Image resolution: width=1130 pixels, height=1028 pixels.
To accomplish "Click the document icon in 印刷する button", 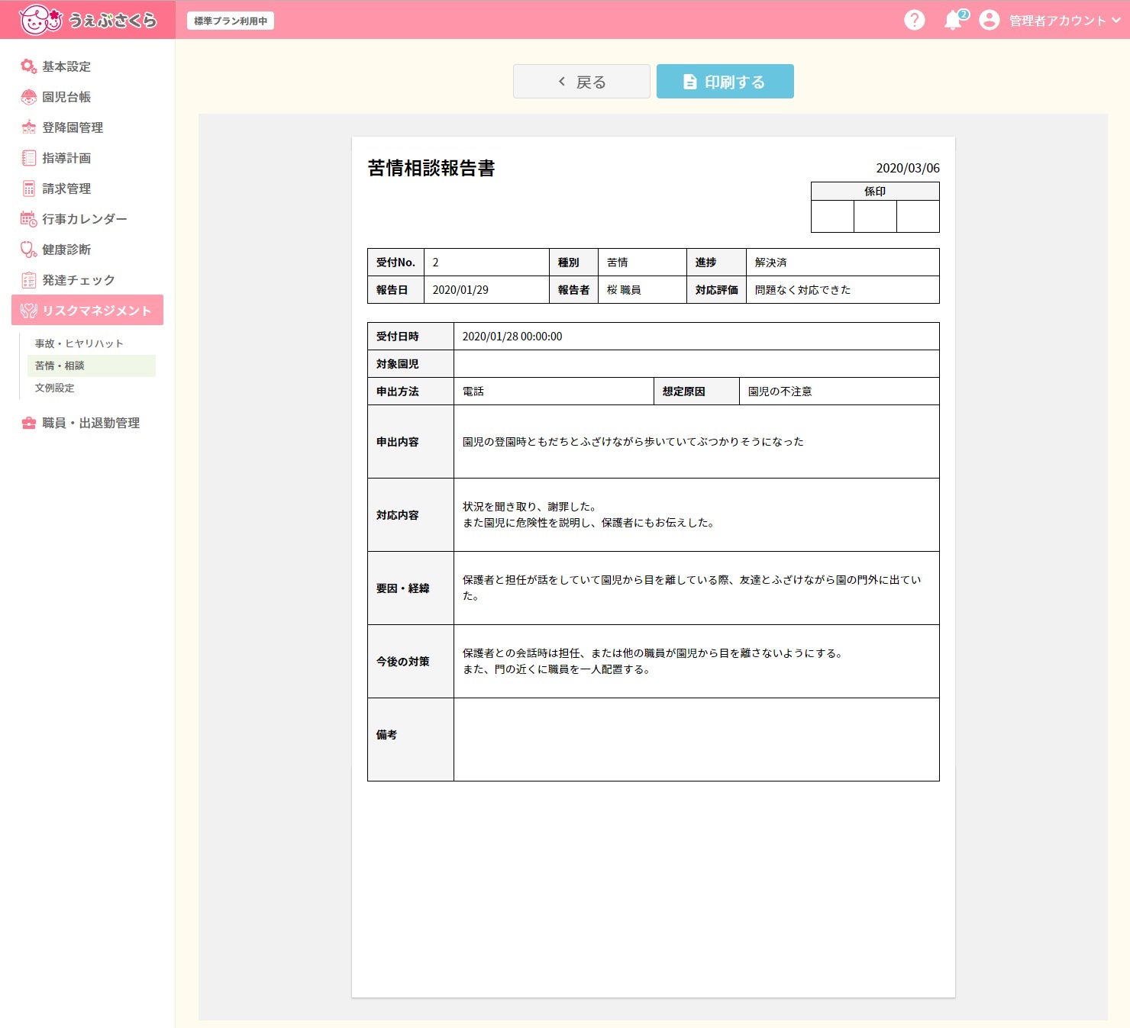I will [x=689, y=82].
